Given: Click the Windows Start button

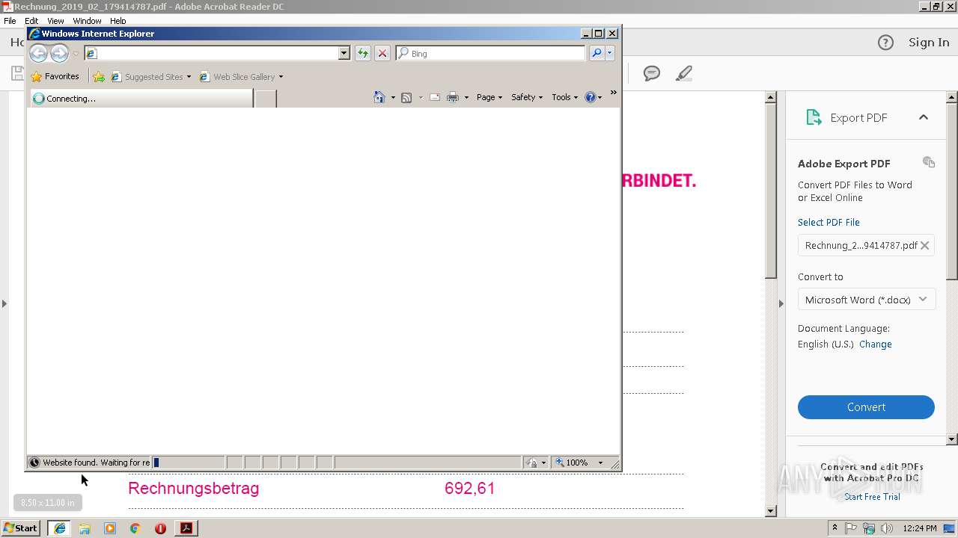Looking at the screenshot, I should click(x=20, y=528).
